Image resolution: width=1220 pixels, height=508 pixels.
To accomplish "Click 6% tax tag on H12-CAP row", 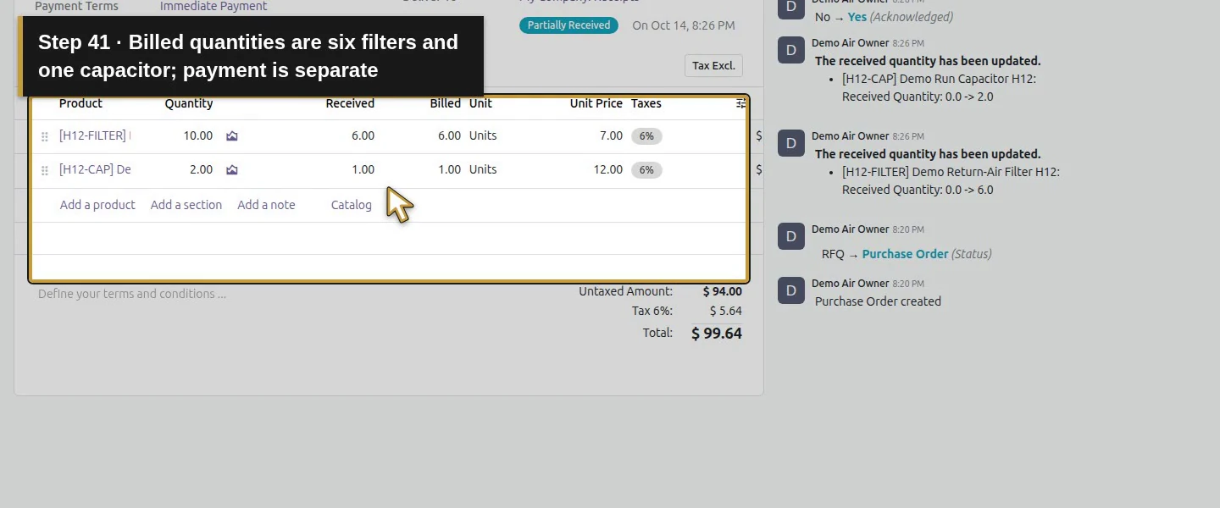I will pyautogui.click(x=646, y=170).
